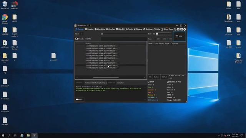Open the Wordlists tab
Image resolution: width=246 pixels, height=138 pixels.
(x=100, y=29)
